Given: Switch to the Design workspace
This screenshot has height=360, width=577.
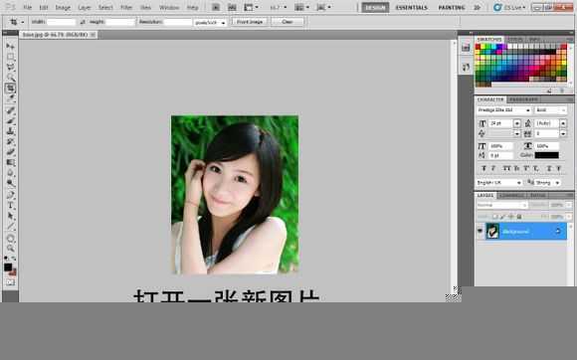Looking at the screenshot, I should click(375, 7).
